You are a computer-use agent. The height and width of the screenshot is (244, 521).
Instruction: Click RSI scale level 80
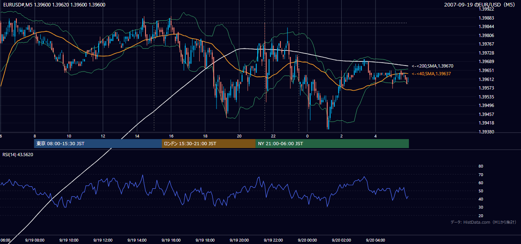point(481,166)
